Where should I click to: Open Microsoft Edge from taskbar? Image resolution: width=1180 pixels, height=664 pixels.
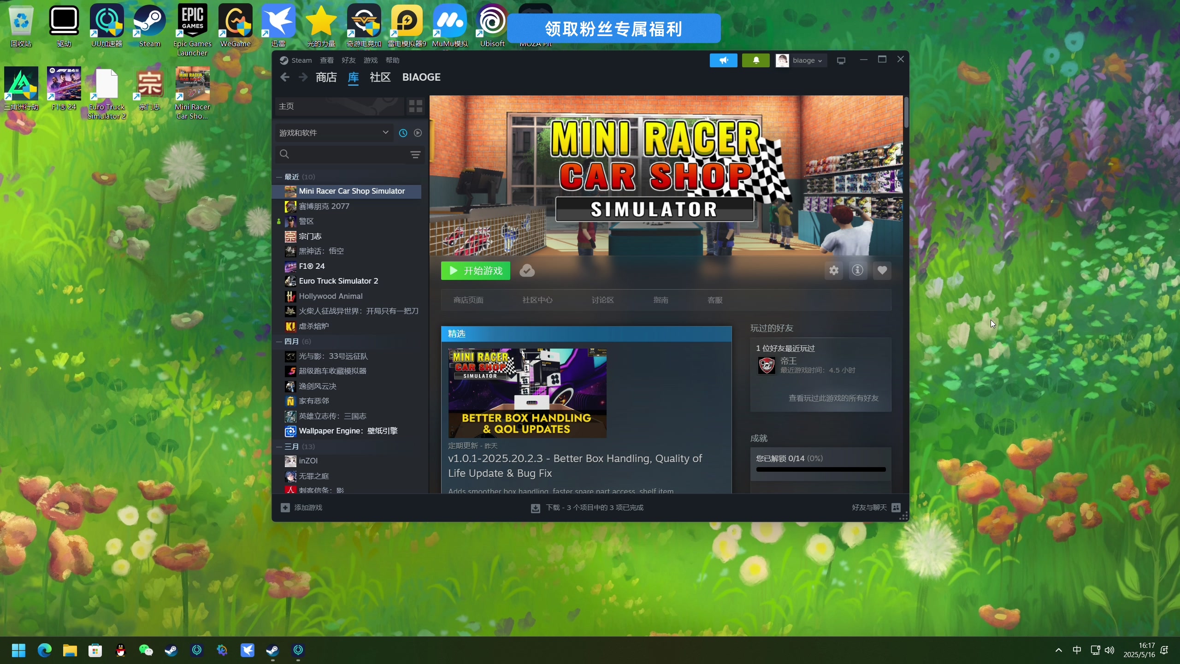[x=44, y=650]
